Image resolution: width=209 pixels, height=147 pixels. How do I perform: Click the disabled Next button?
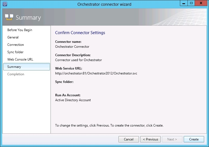pyautogui.click(x=172, y=139)
